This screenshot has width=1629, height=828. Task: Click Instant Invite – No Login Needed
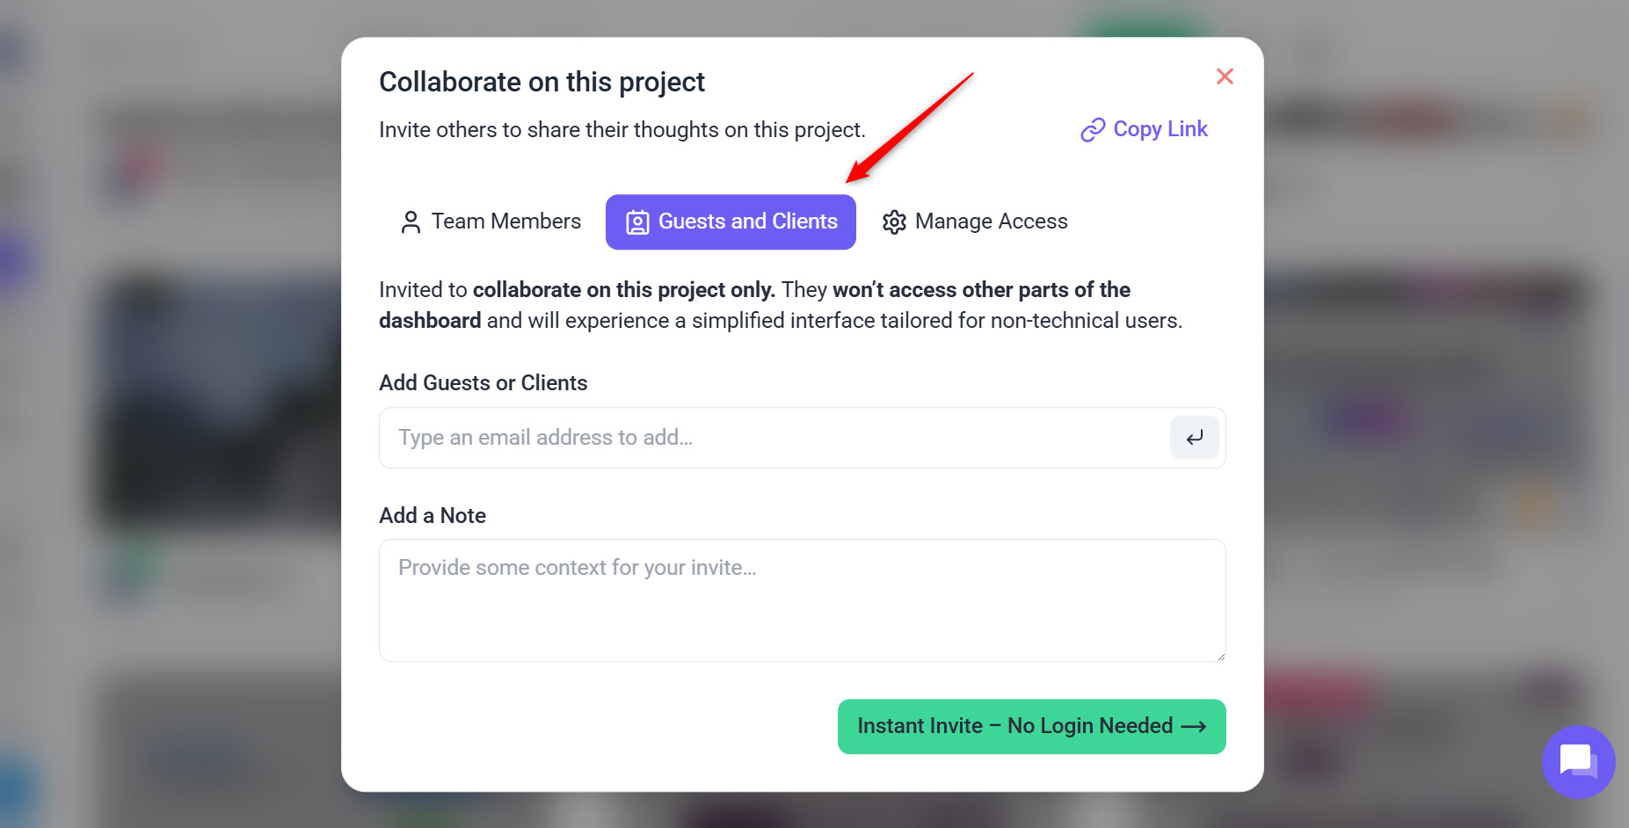pos(1014,726)
